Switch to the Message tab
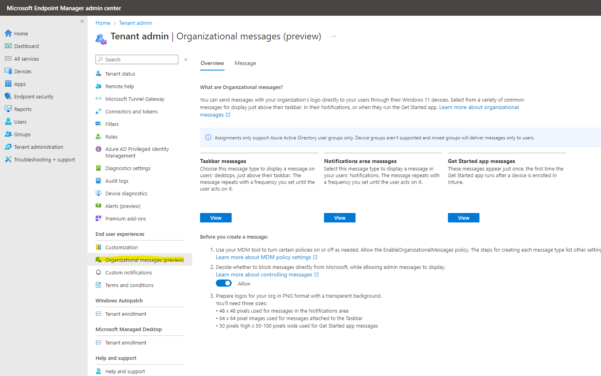Screen dimensions: 601x376 click(x=245, y=63)
